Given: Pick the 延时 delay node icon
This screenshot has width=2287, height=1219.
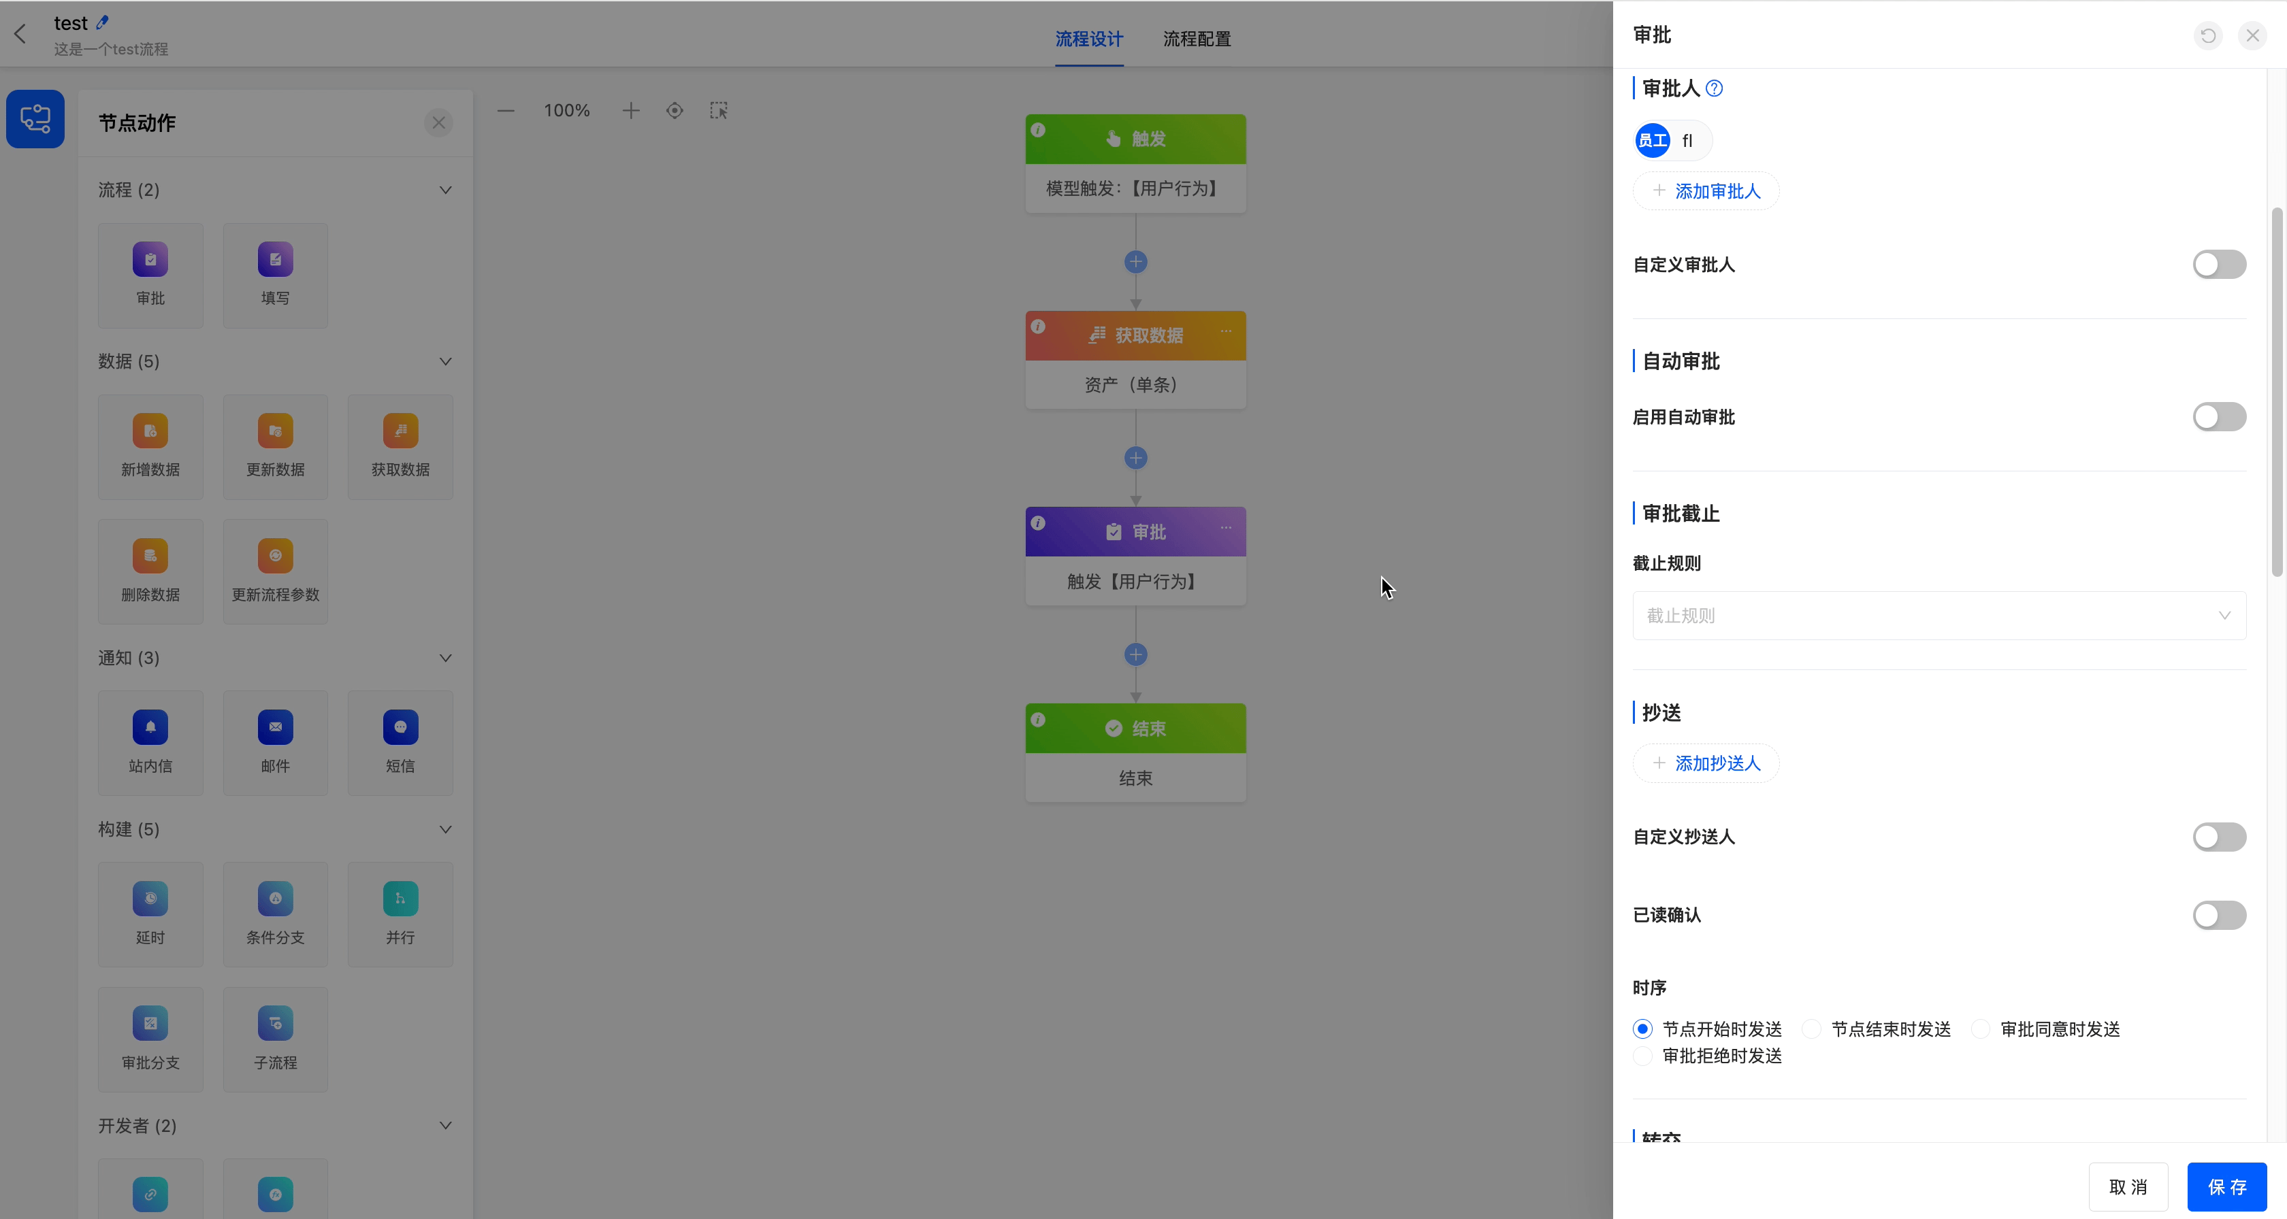Looking at the screenshot, I should 150,899.
